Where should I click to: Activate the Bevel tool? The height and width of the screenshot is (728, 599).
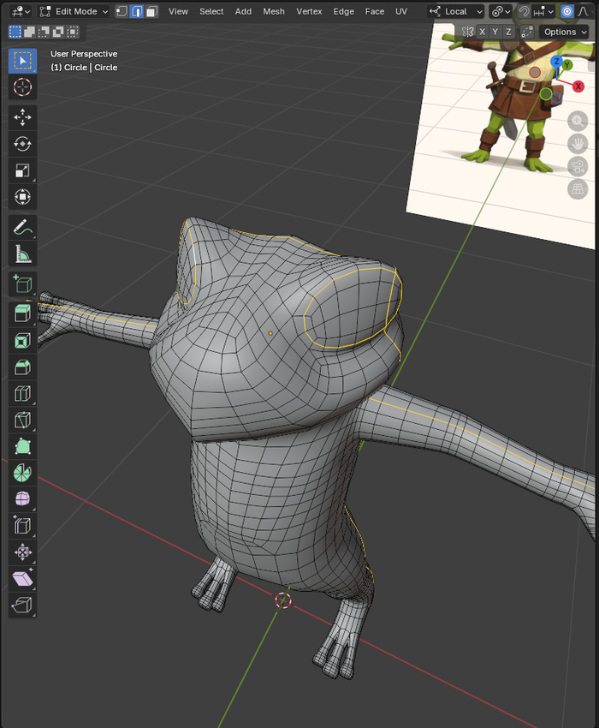pos(23,367)
